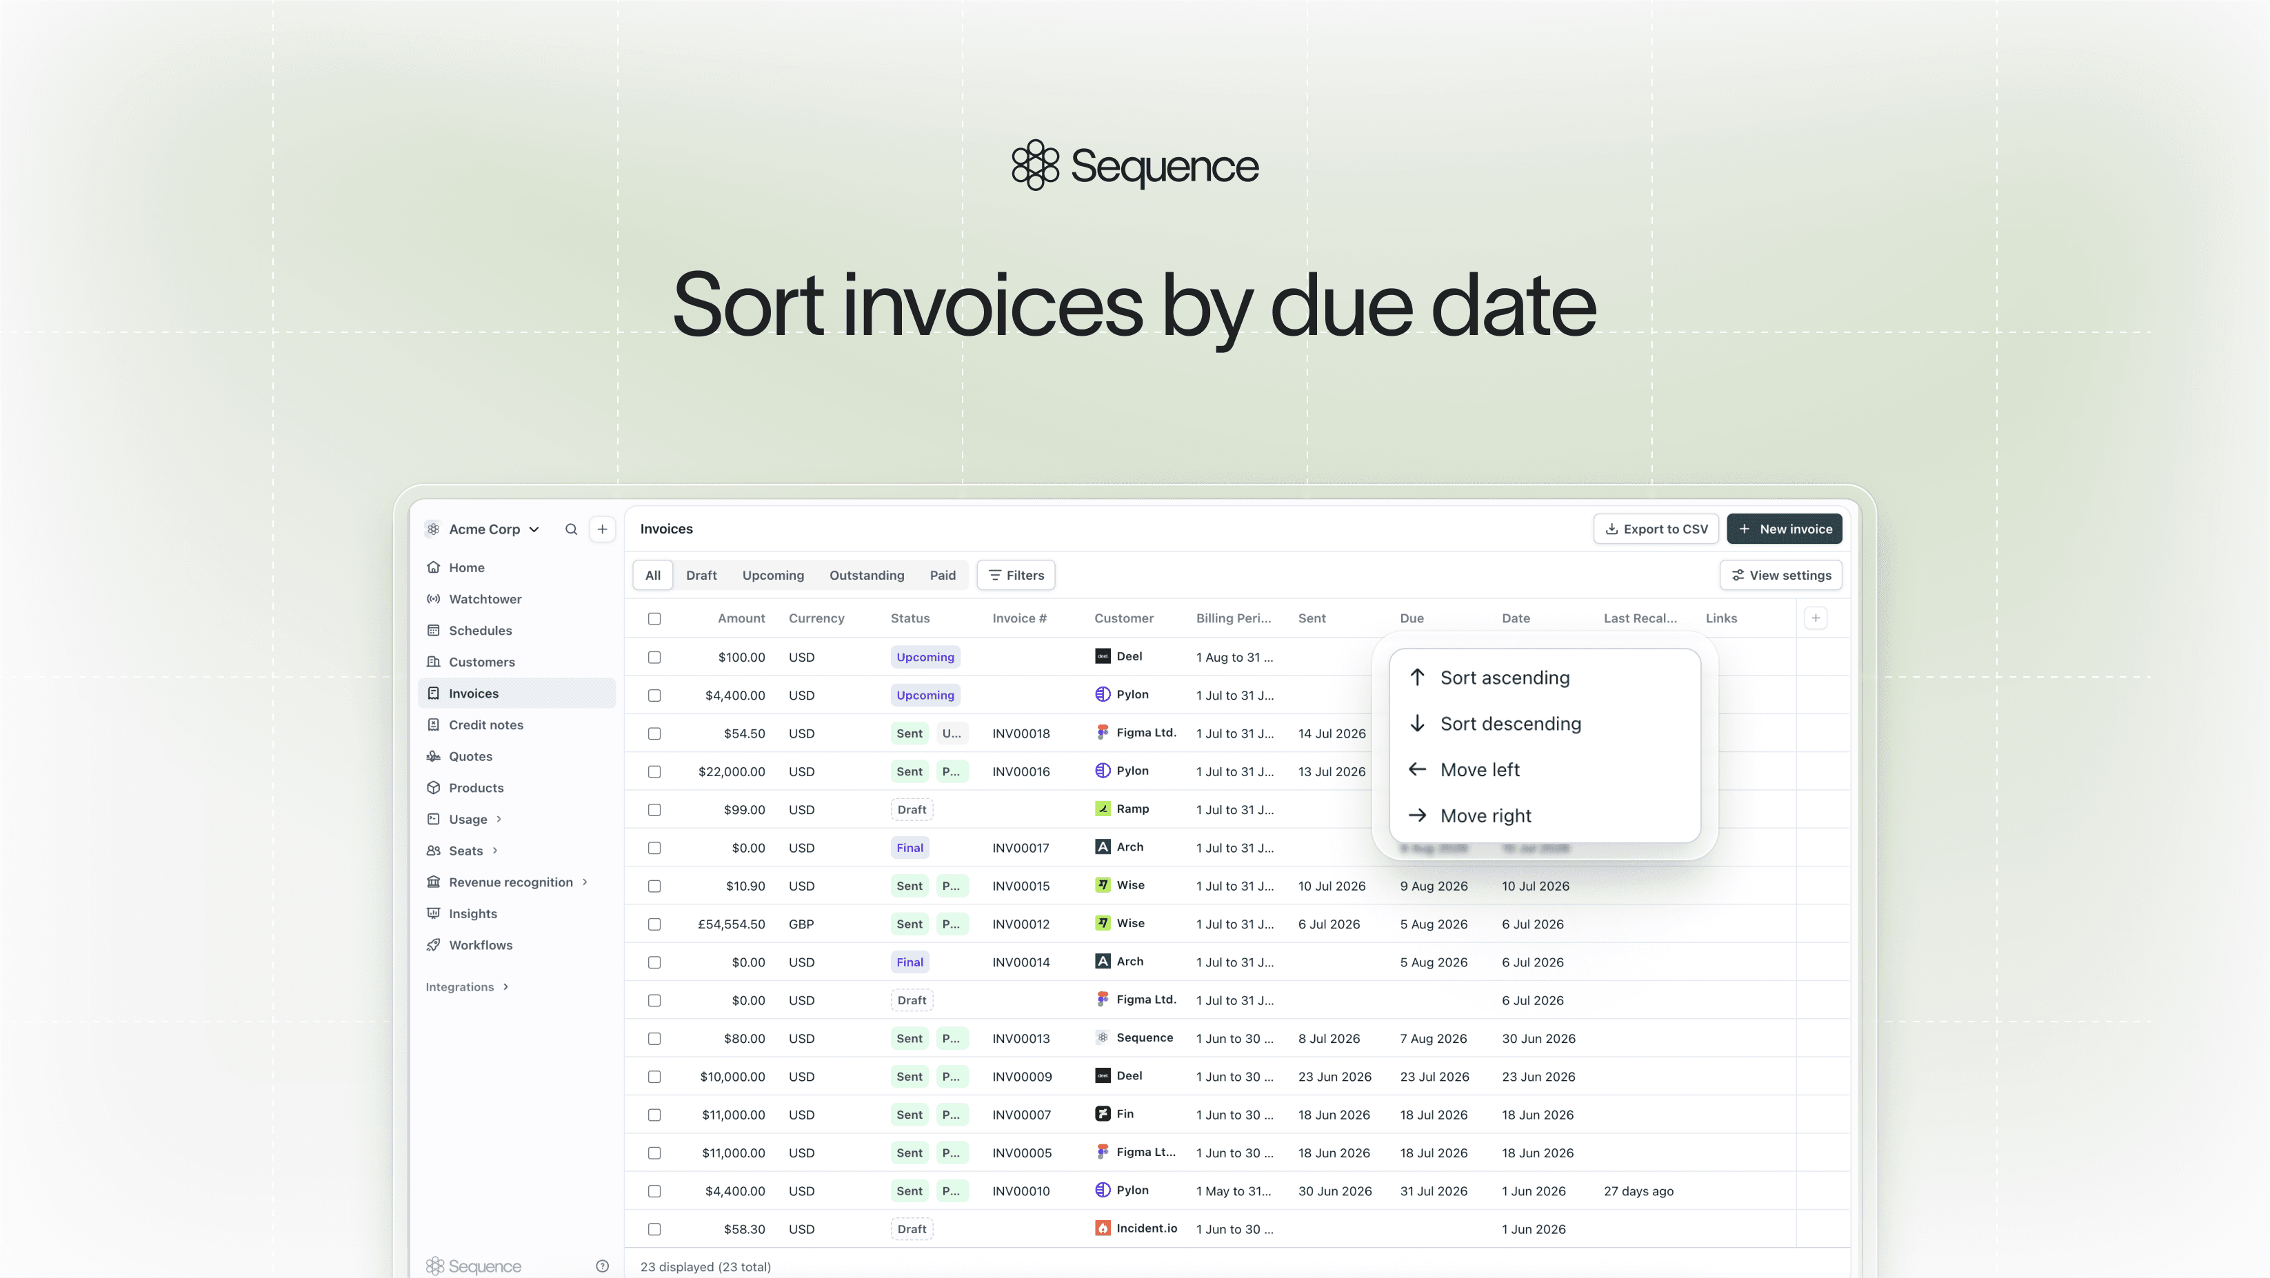The width and height of the screenshot is (2270, 1278).
Task: Expand the Integrations section
Action: (467, 987)
